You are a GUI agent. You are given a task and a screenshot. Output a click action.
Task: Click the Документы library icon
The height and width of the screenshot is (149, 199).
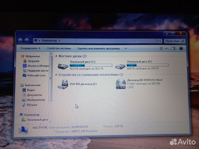24,95
